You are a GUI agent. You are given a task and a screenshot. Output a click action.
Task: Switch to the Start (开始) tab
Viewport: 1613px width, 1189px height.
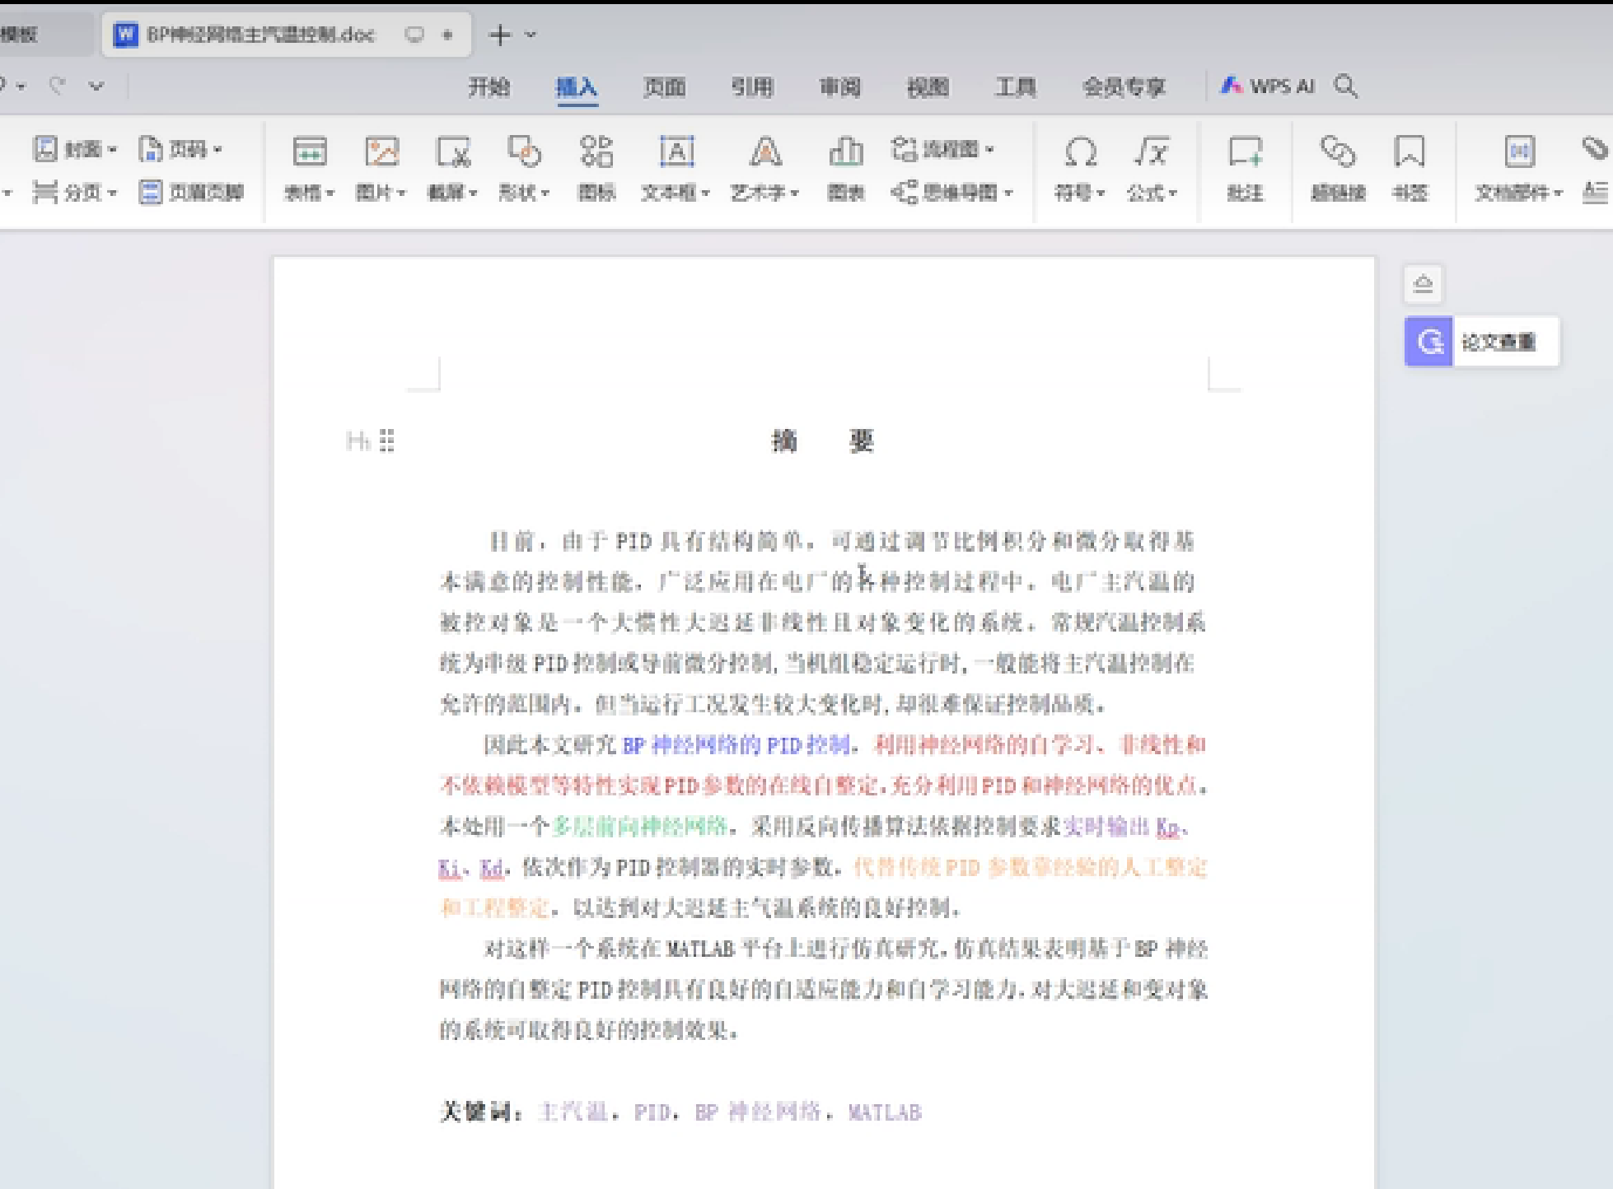(x=489, y=86)
